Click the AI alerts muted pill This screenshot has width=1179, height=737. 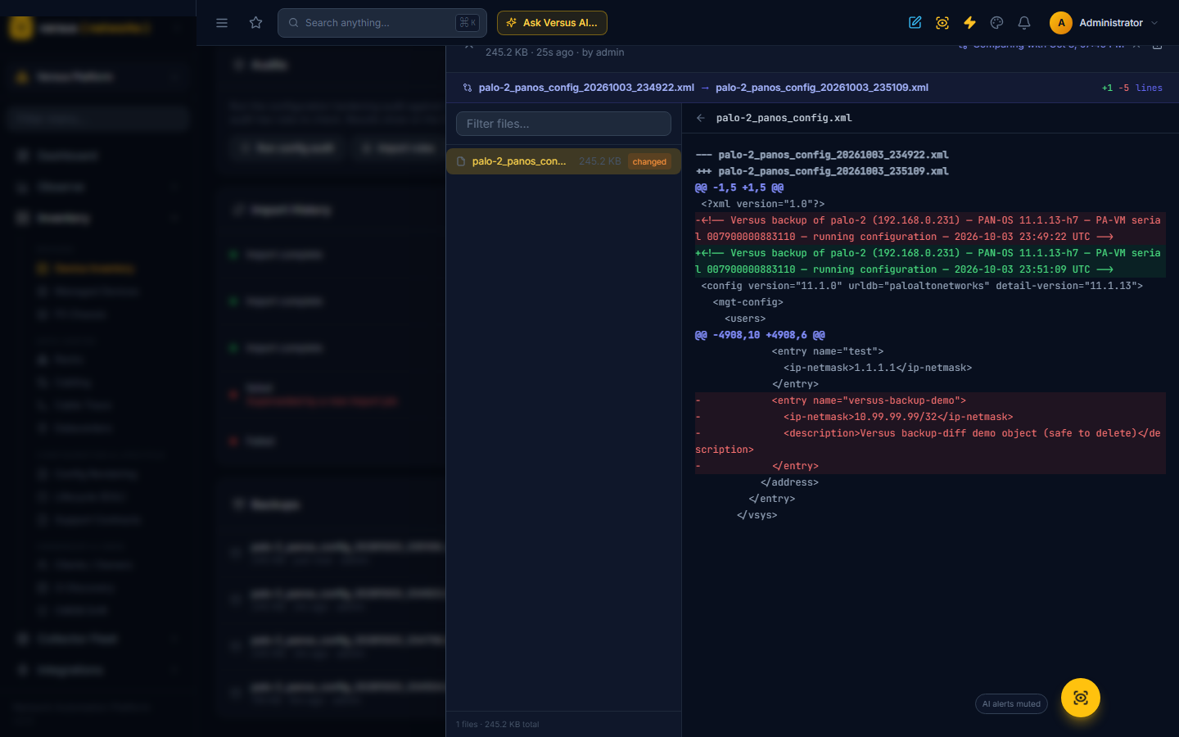click(1011, 704)
